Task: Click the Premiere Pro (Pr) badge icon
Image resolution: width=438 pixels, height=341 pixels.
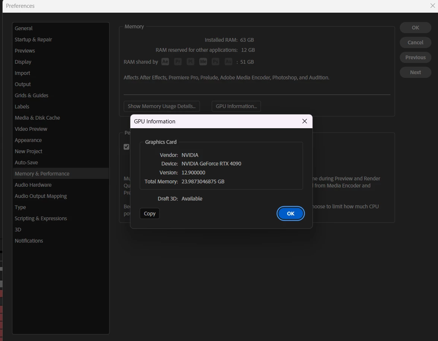Action: [x=178, y=61]
